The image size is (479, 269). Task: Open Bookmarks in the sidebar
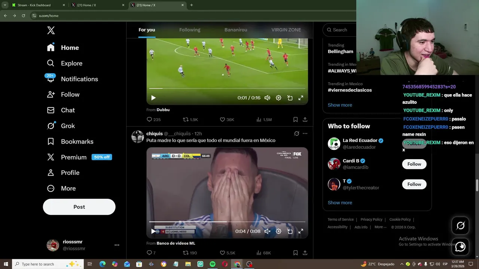point(70,142)
